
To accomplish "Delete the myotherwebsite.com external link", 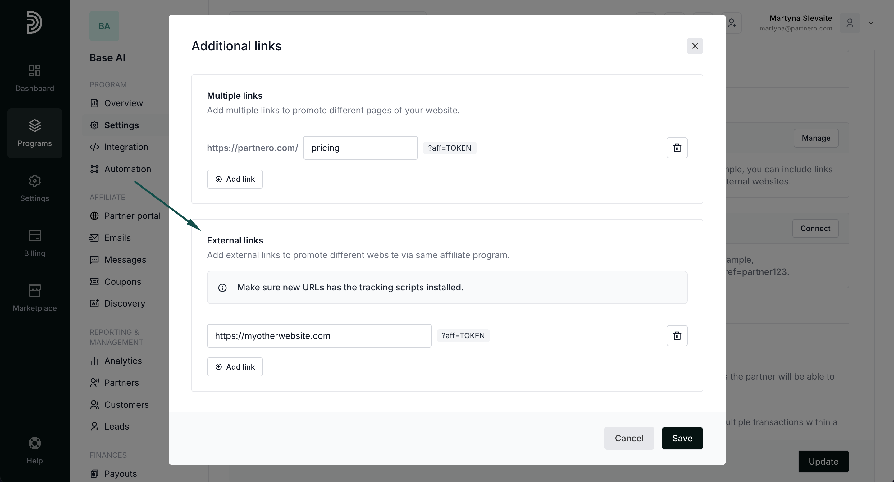I will coord(677,335).
